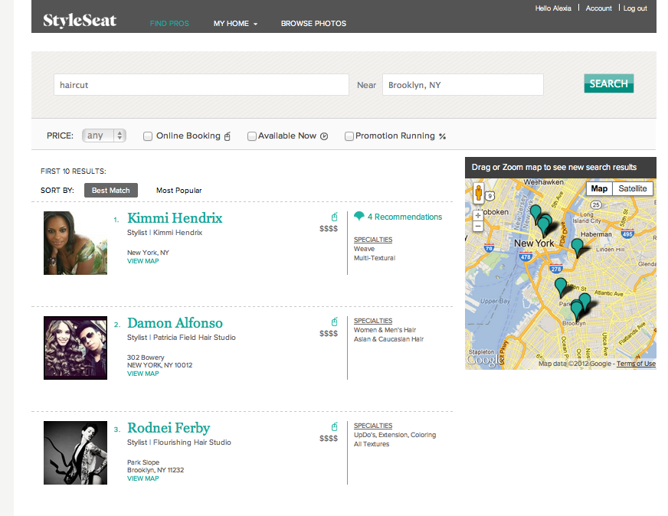Click the online booking icon beside Rodnei Ferby
668x516 pixels.
pos(334,426)
